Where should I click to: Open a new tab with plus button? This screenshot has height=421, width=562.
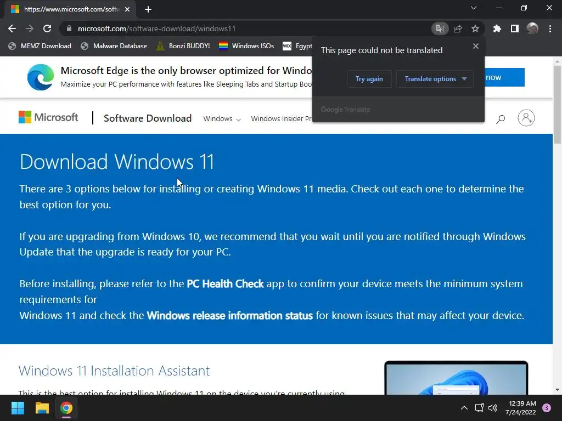tap(148, 9)
